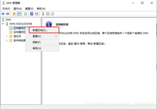Click the blue info icon beside 添加新区域

pos(49,24)
